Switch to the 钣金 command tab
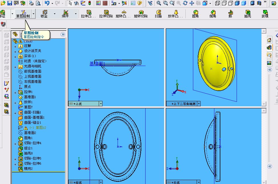Screen dimensions: 278x184 [x=44, y=14]
